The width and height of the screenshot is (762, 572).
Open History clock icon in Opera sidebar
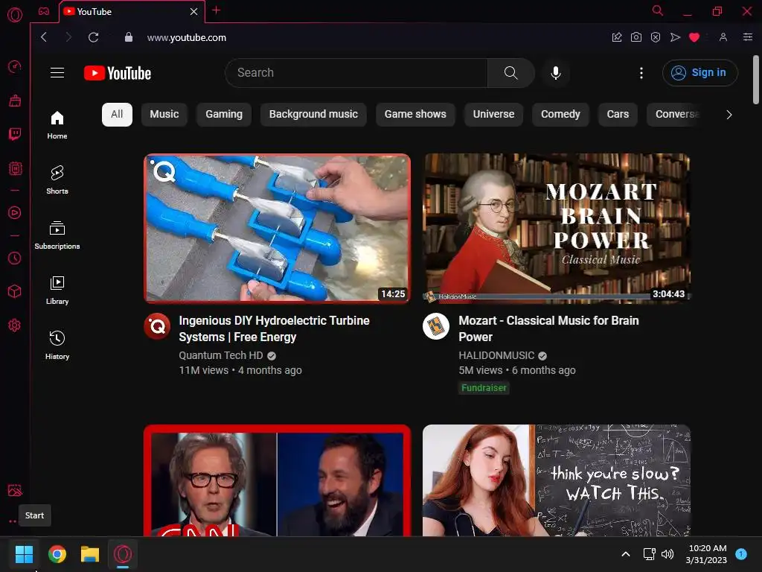coord(15,258)
